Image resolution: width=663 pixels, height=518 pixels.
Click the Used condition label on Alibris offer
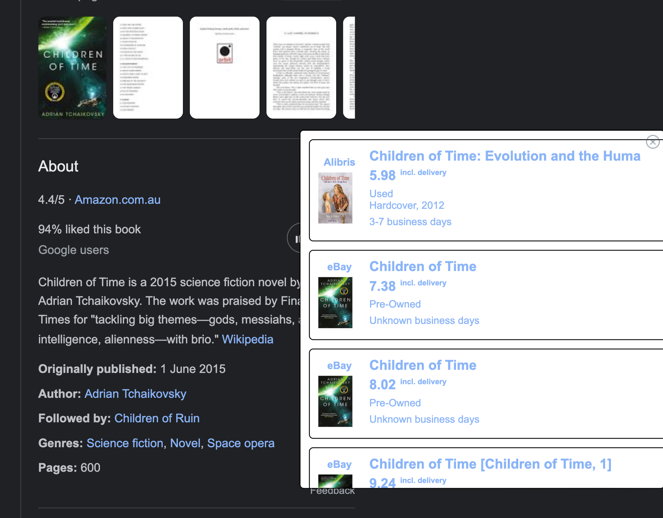[381, 194]
